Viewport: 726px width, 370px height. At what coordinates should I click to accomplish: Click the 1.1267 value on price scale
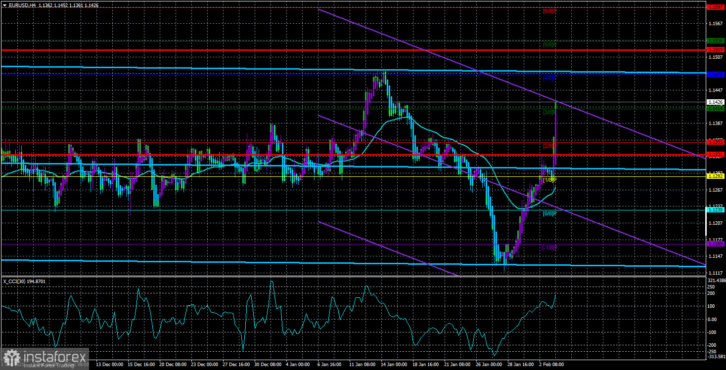click(716, 190)
